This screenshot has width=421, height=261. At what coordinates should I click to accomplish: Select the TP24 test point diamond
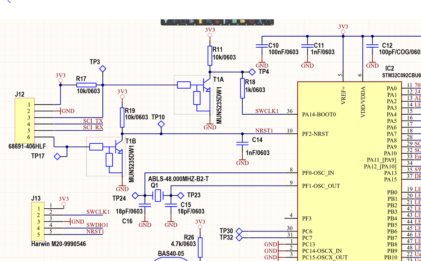coord(135,196)
